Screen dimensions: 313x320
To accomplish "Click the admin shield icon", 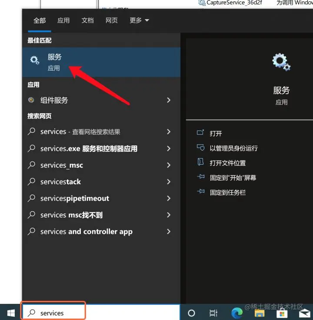I will [200, 147].
